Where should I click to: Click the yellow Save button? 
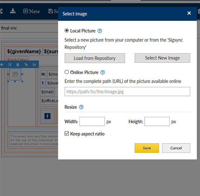[147, 148]
